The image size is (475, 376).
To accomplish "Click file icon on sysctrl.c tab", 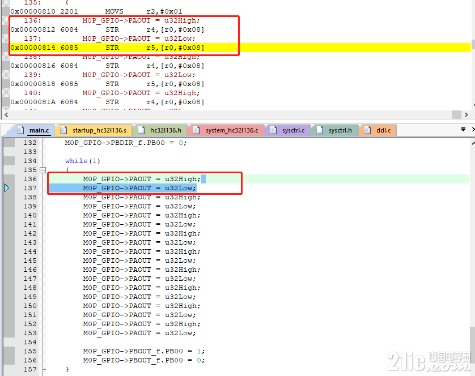I will [x=273, y=130].
